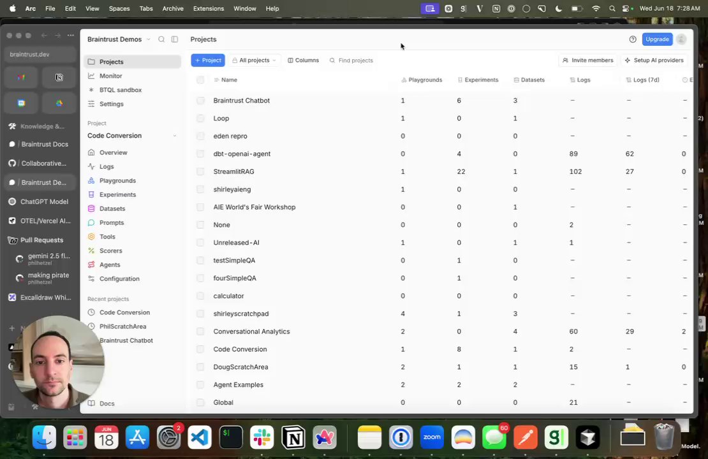Check the eden repro row checkbox
The image size is (708, 459).
pyautogui.click(x=200, y=136)
